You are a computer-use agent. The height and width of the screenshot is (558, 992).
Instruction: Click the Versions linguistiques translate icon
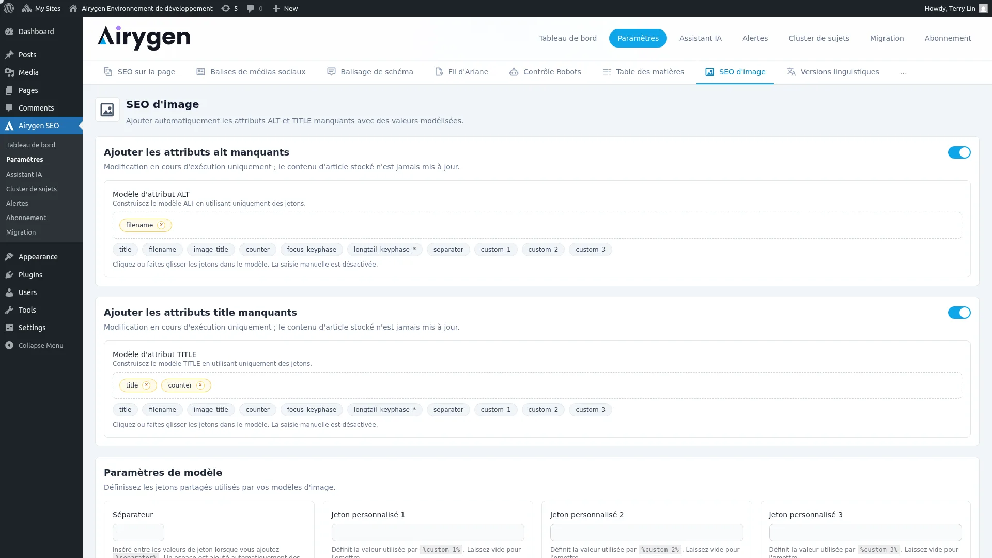[x=791, y=72]
